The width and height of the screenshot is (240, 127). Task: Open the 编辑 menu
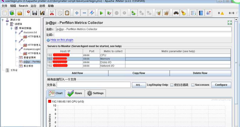click(x=13, y=6)
